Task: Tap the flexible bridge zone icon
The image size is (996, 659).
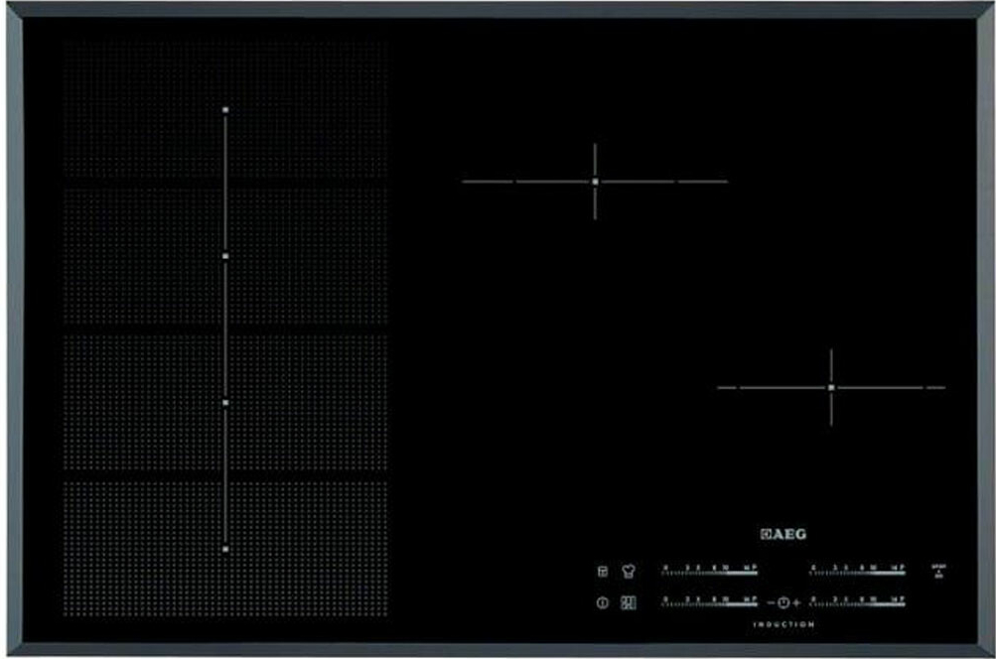Action: click(x=629, y=602)
